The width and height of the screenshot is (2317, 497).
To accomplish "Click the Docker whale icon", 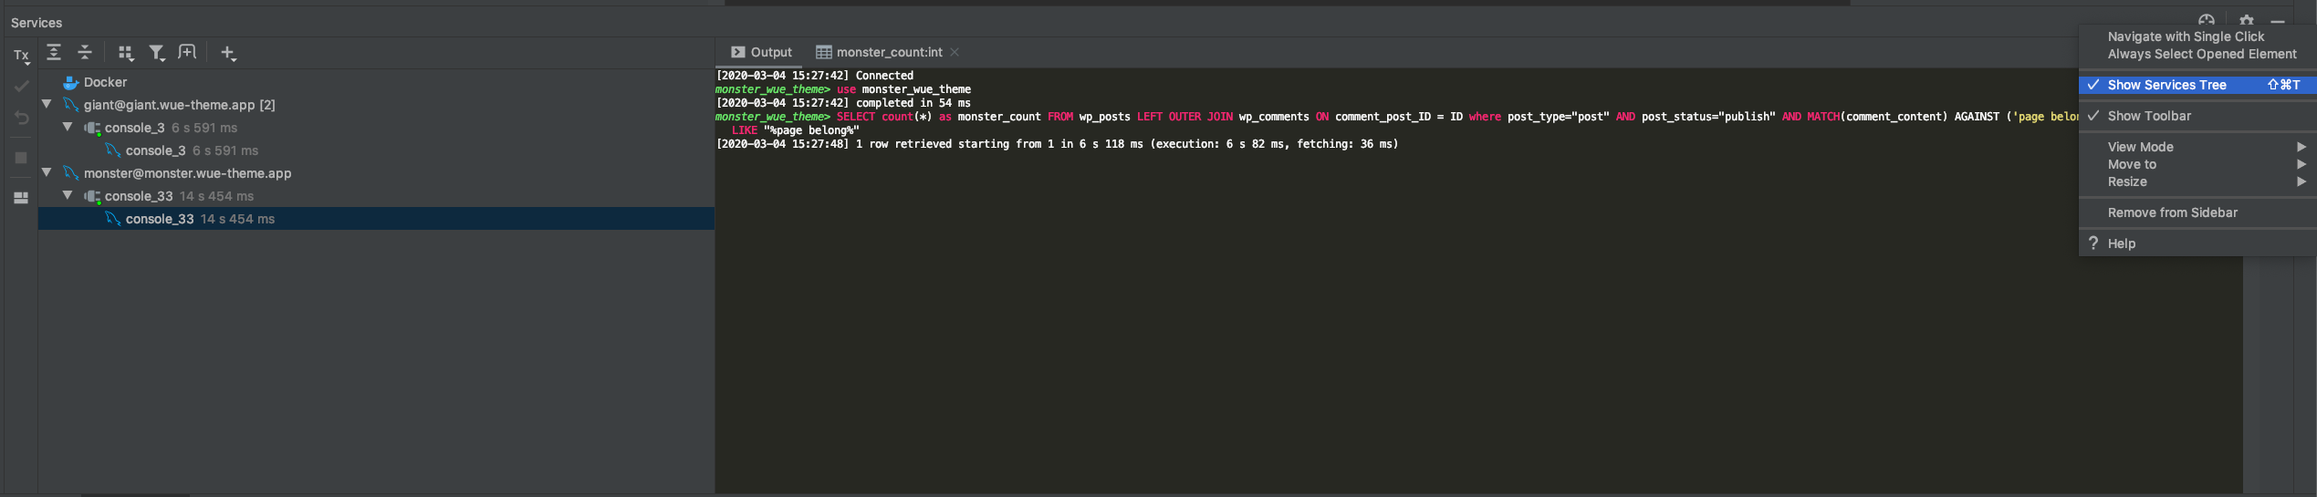I will coord(71,82).
